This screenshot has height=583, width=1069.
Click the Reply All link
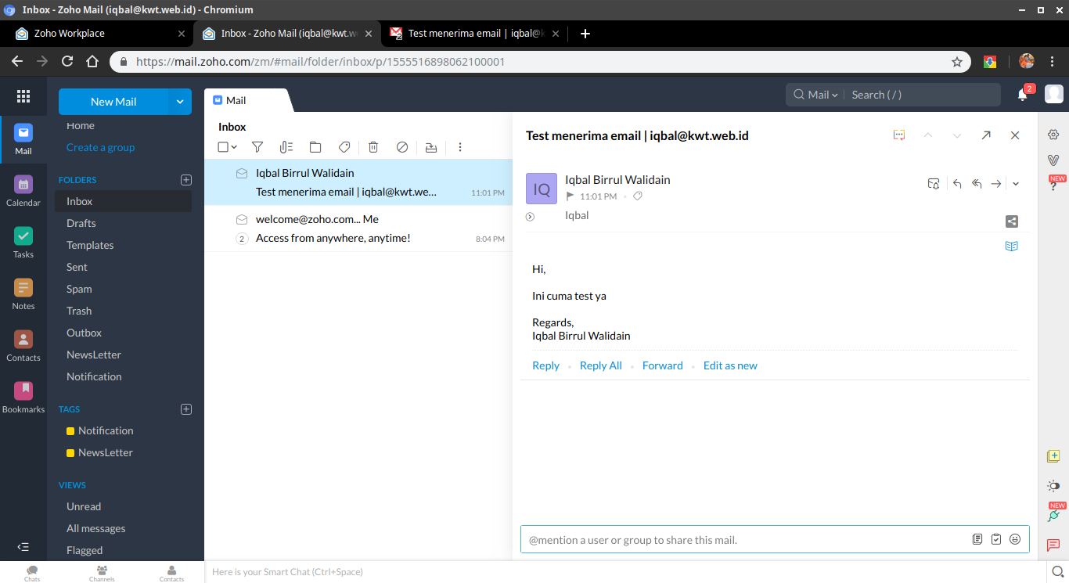point(600,365)
